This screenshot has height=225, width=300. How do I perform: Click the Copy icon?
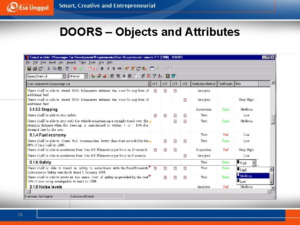[54, 68]
